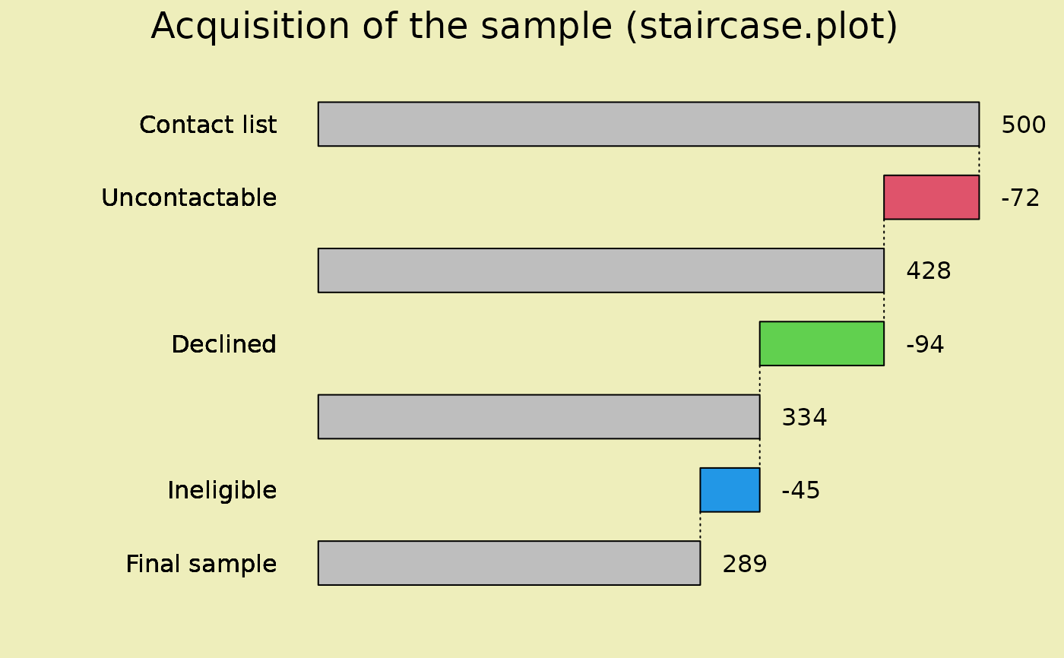Click the value 428
The height and width of the screenshot is (658, 1064).
coord(928,271)
